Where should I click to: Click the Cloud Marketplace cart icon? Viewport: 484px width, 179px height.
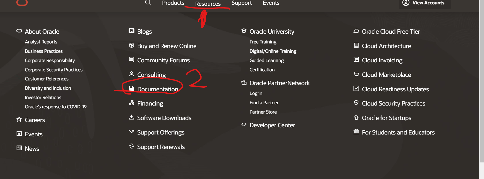[x=356, y=74]
